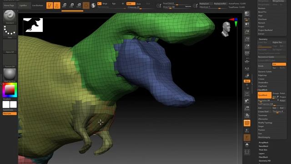The width and height of the screenshot is (291, 164).
Task: Expand the Crease section
Action: 261,79
